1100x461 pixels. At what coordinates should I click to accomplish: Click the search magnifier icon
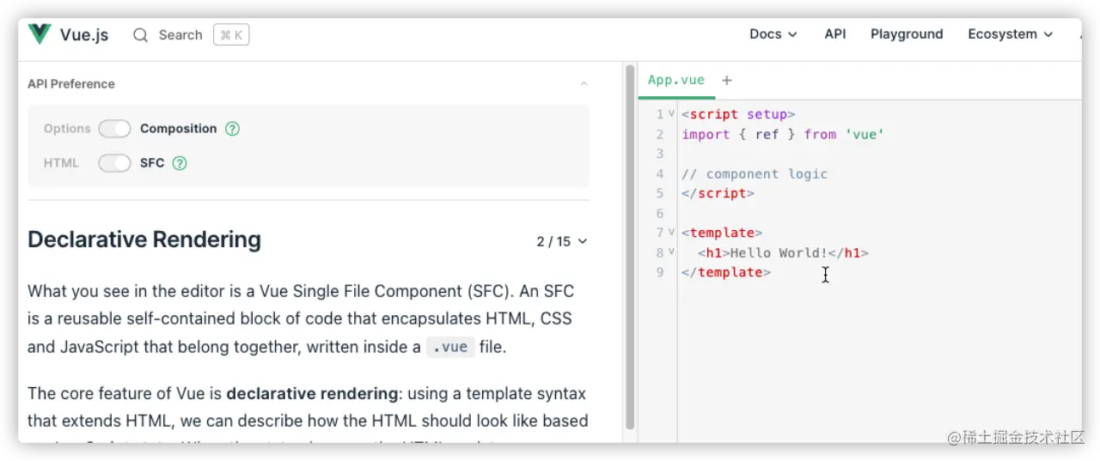[140, 35]
